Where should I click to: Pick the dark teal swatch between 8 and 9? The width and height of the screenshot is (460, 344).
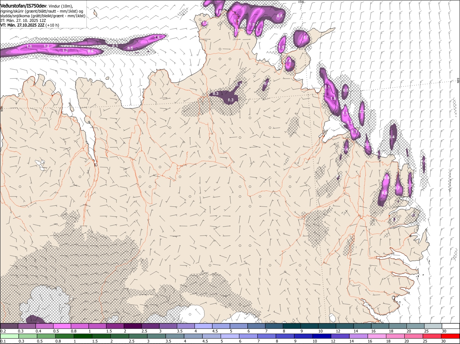click(x=292, y=326)
